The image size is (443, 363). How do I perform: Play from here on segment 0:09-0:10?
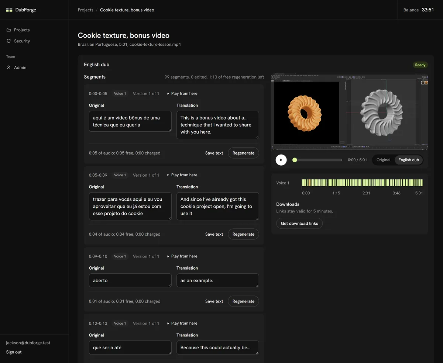click(182, 256)
